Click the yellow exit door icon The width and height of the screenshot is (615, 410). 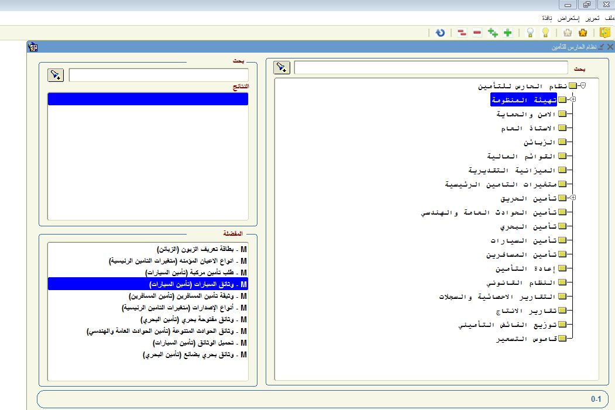[604, 33]
